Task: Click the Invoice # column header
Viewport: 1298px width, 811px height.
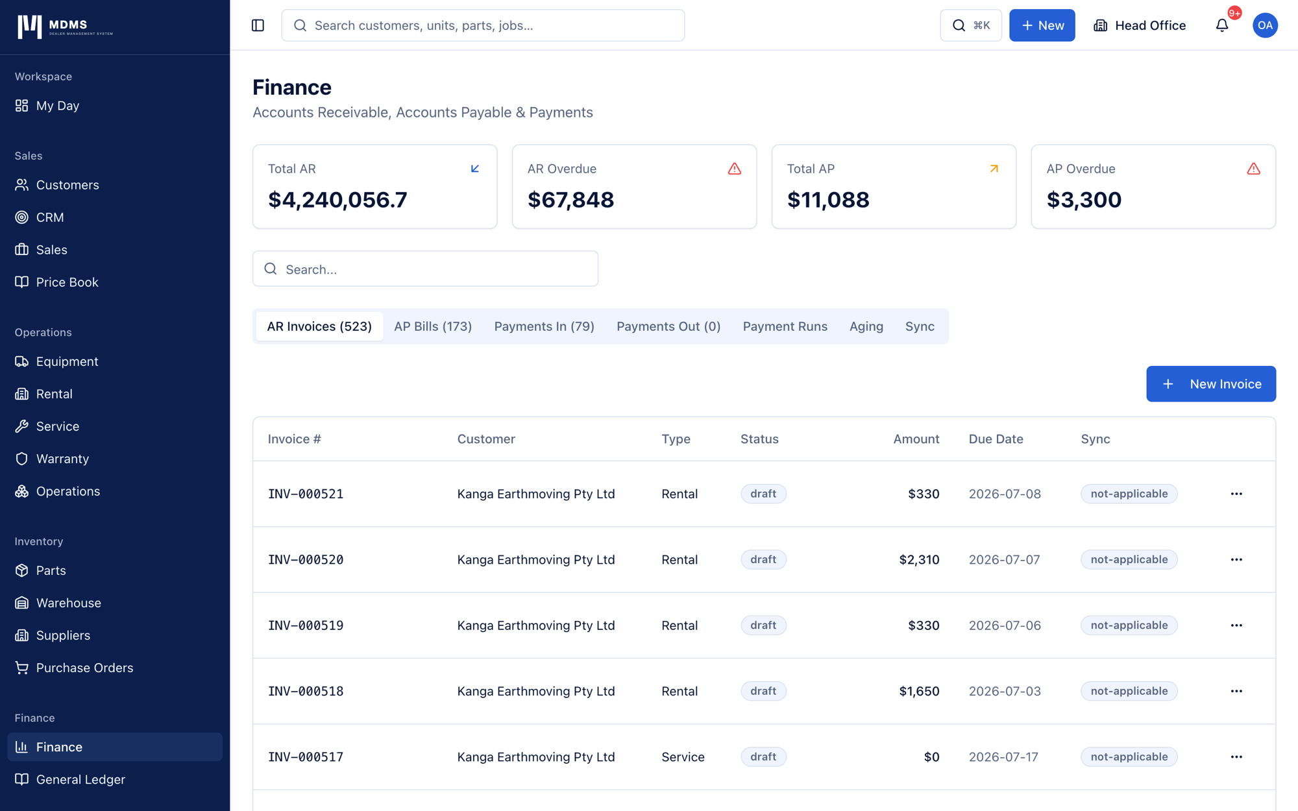Action: tap(295, 439)
